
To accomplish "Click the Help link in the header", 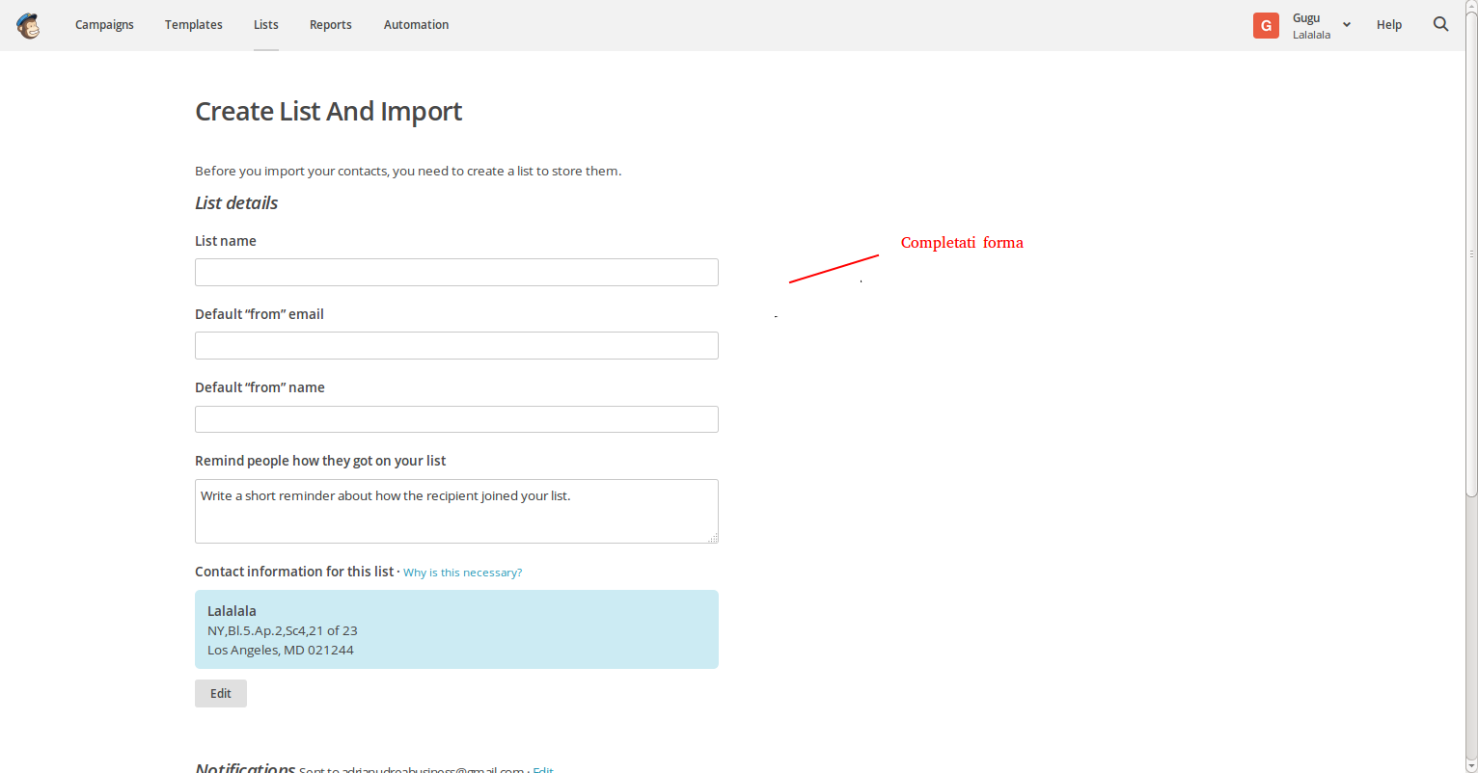I will tap(1388, 25).
